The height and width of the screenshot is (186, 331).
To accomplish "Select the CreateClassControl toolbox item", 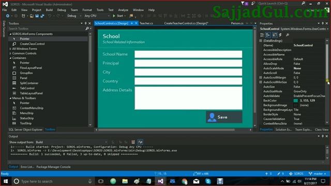I will click(x=32, y=44).
